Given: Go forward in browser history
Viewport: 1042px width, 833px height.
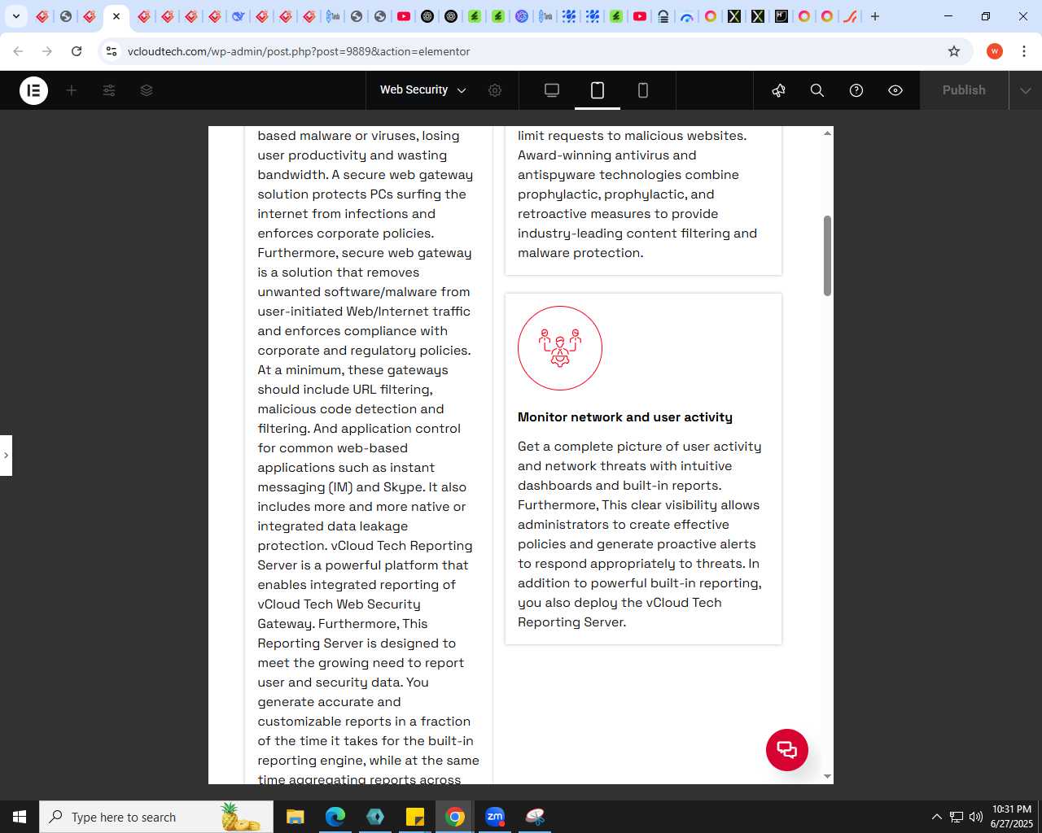Looking at the screenshot, I should (47, 51).
